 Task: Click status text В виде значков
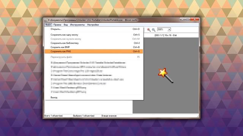pos(109,116)
